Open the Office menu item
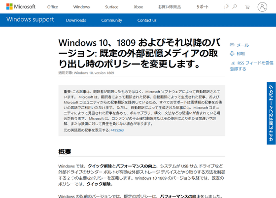This screenshot has height=198, width=276. 52,7
